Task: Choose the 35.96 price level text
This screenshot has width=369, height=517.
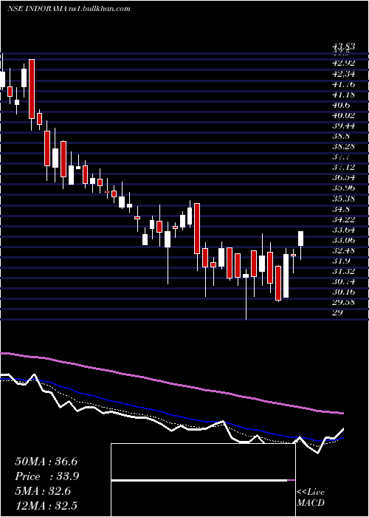Action: [344, 188]
